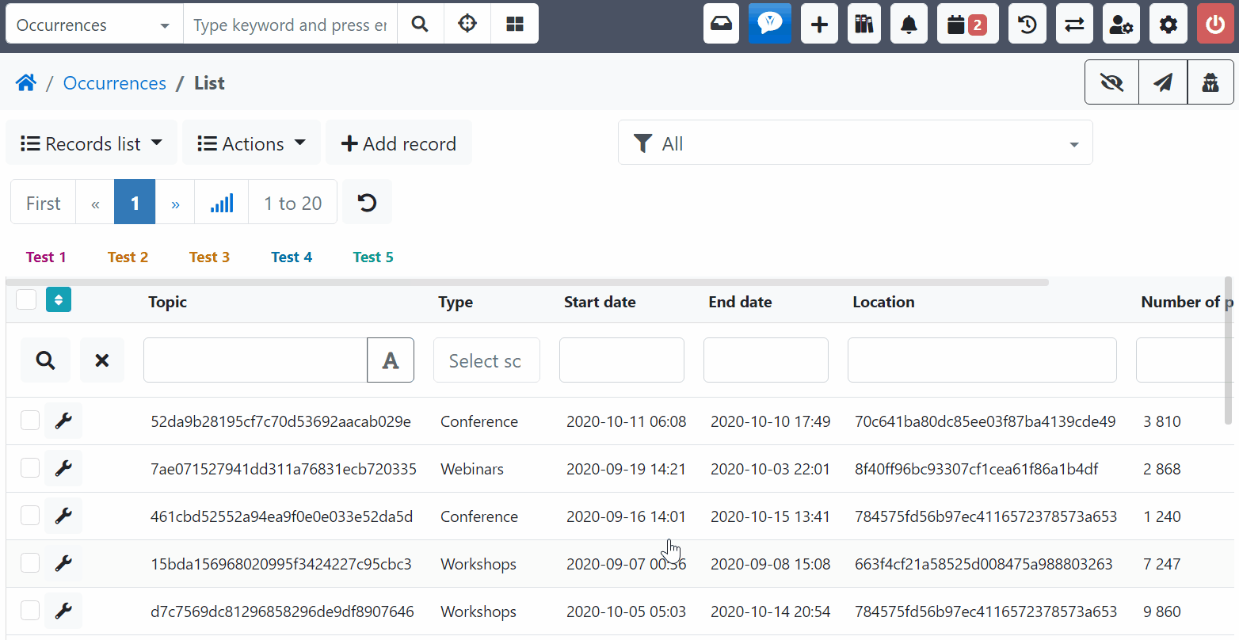Check notifications via the bell icon

(909, 24)
